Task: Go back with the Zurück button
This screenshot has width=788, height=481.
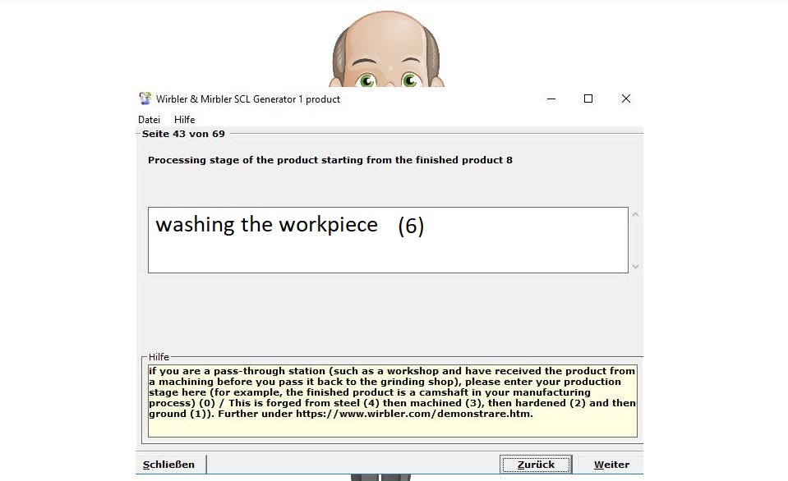Action: [535, 465]
